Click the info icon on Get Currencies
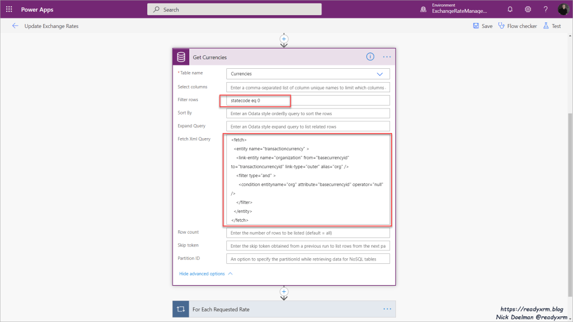 coord(370,57)
